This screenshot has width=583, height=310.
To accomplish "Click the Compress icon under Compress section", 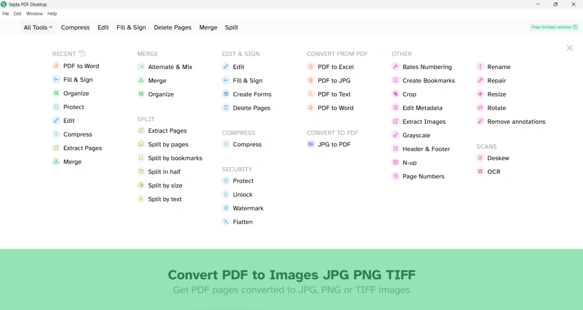I will point(226,144).
